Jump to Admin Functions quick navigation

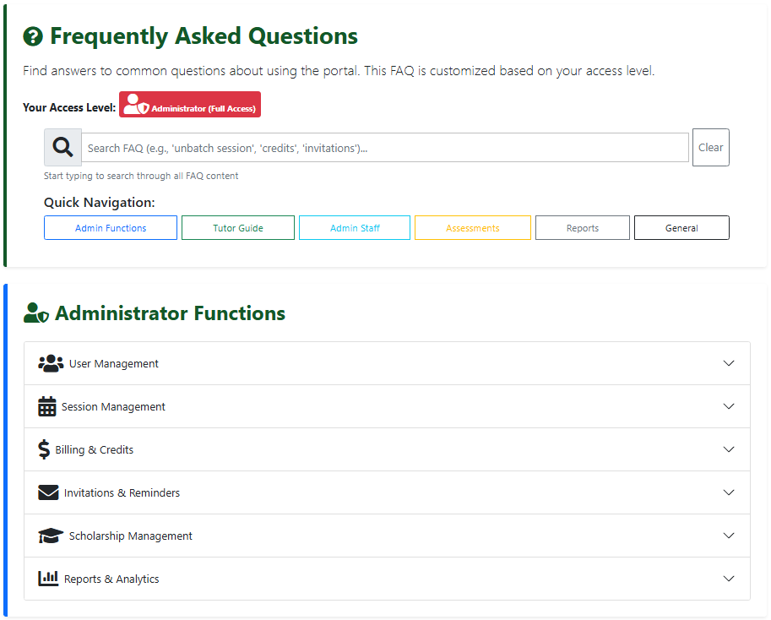111,228
